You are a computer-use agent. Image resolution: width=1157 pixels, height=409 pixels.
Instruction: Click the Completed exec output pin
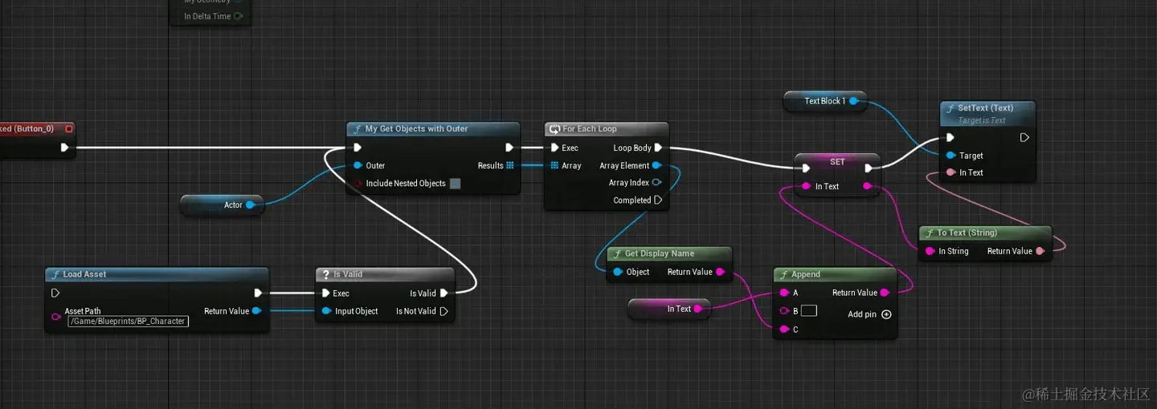(658, 200)
